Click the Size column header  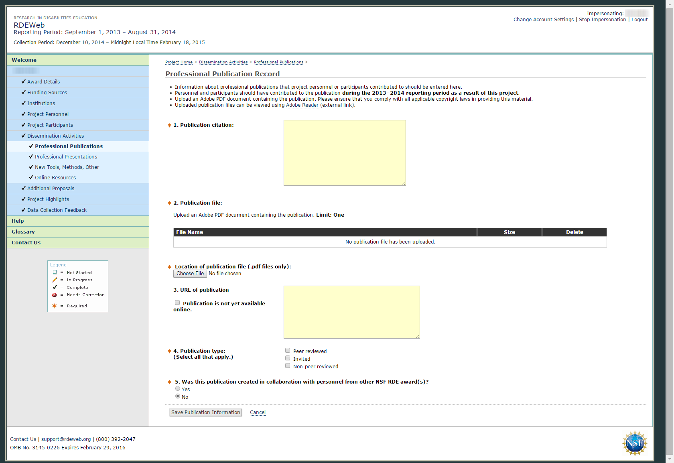510,232
